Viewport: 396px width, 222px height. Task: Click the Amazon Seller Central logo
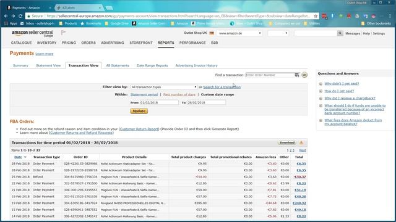tap(32, 33)
